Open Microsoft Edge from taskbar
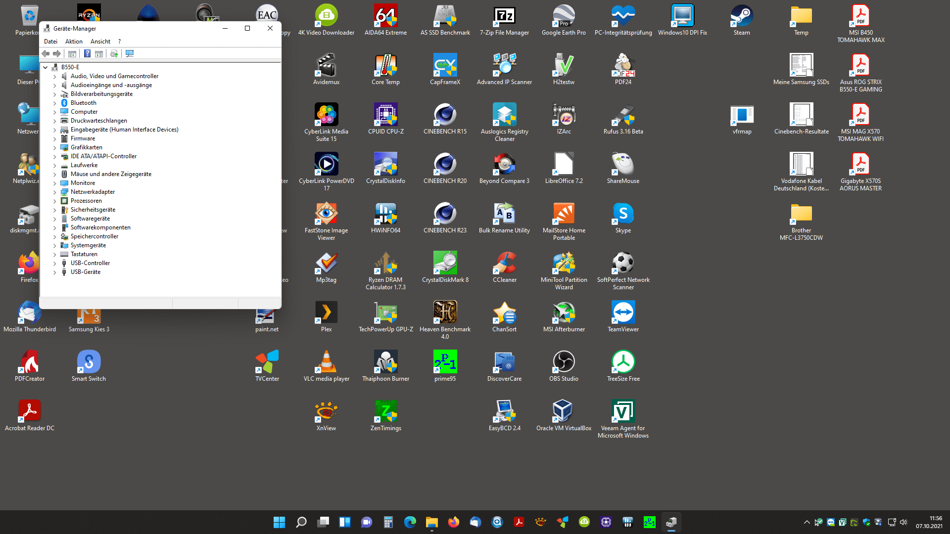950x534 pixels. click(x=410, y=522)
